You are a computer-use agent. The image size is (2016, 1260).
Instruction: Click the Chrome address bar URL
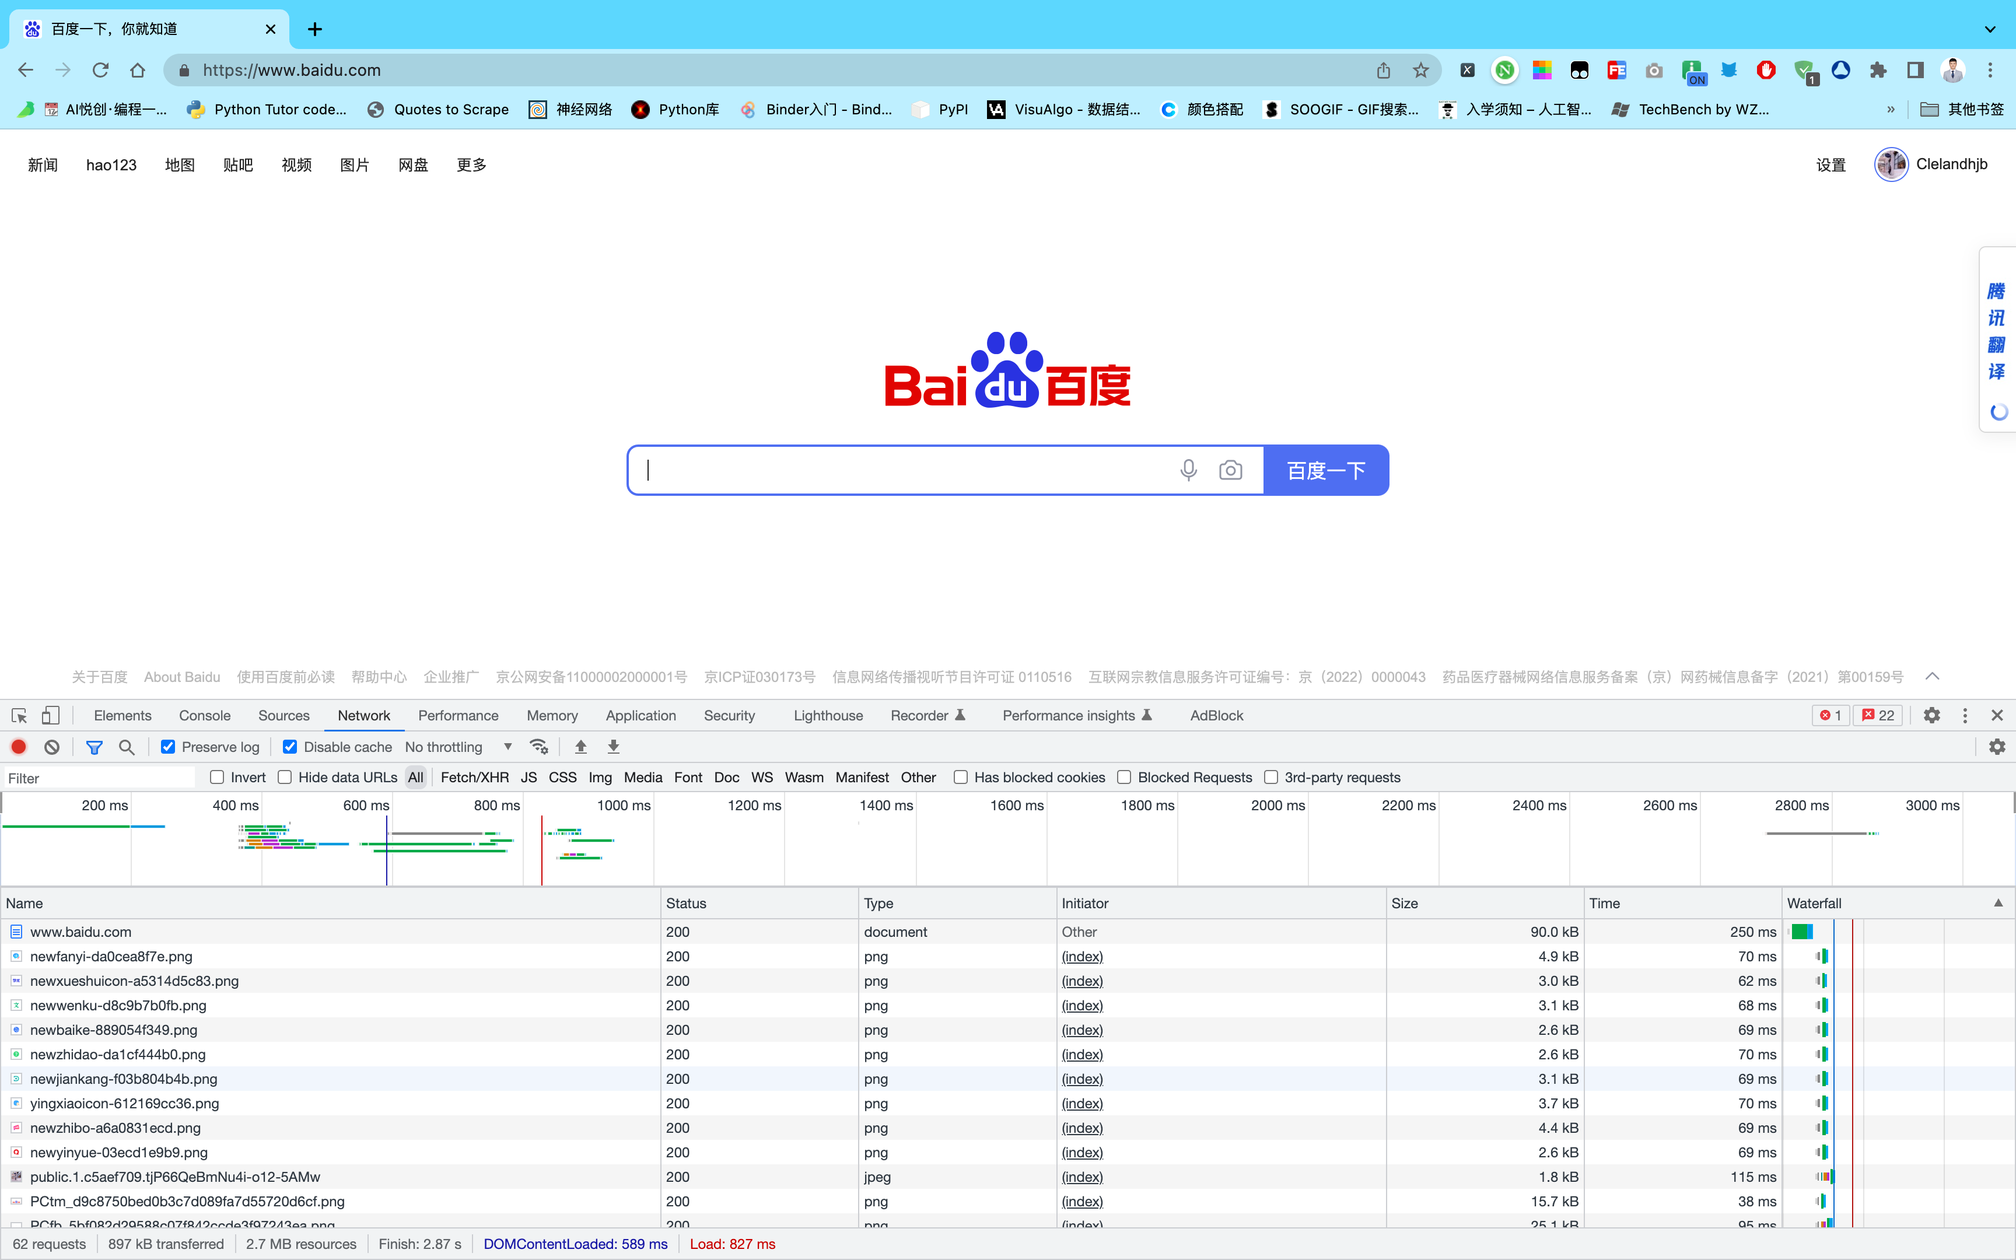(292, 70)
